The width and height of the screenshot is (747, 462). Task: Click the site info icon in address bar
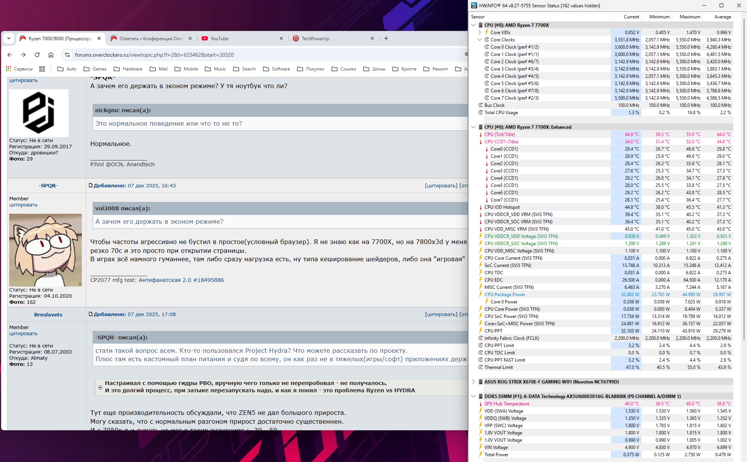[67, 55]
